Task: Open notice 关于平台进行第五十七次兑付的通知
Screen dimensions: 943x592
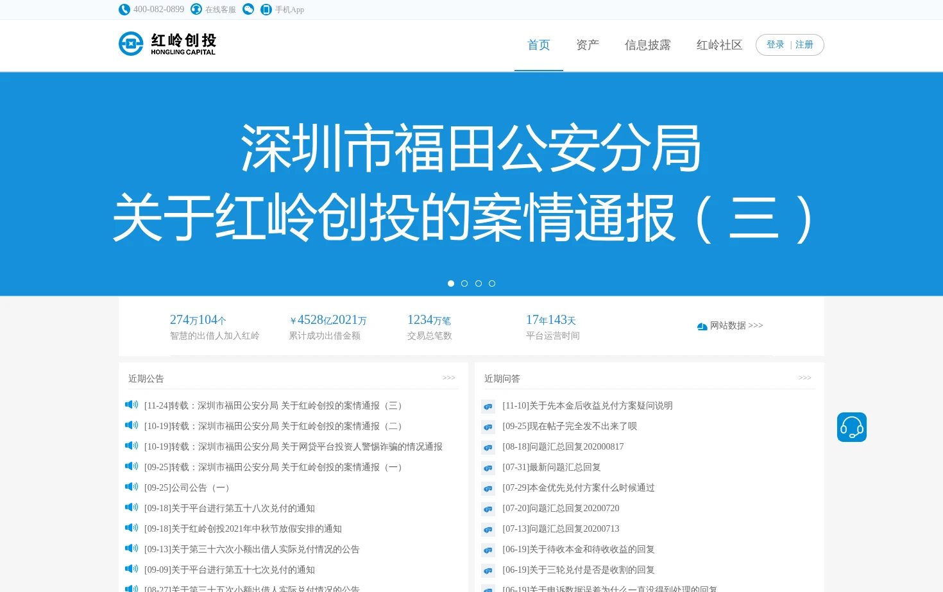Action: pos(230,570)
